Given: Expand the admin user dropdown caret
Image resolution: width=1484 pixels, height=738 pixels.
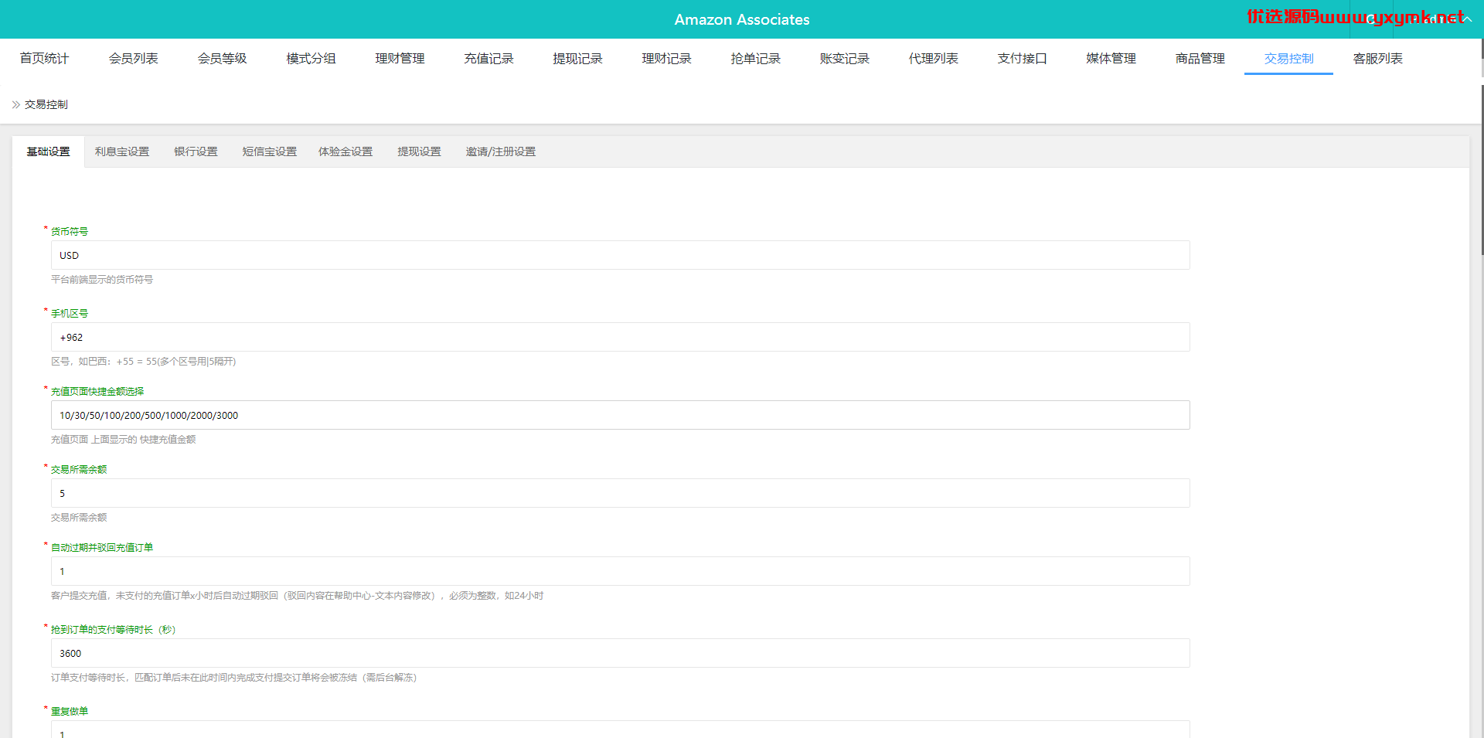Looking at the screenshot, I should coord(1467,19).
